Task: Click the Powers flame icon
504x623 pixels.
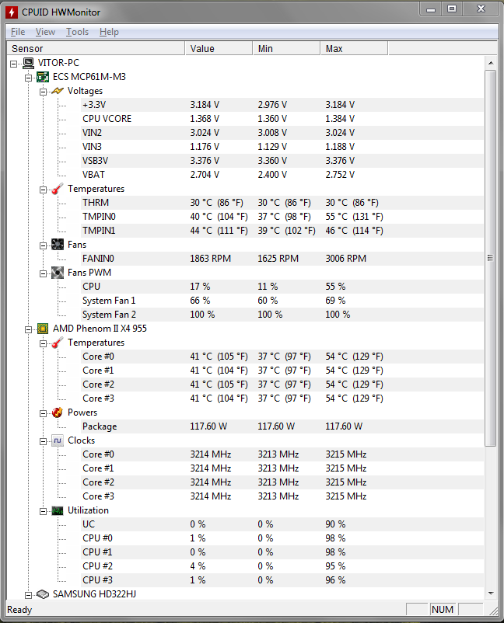Action: pos(58,412)
